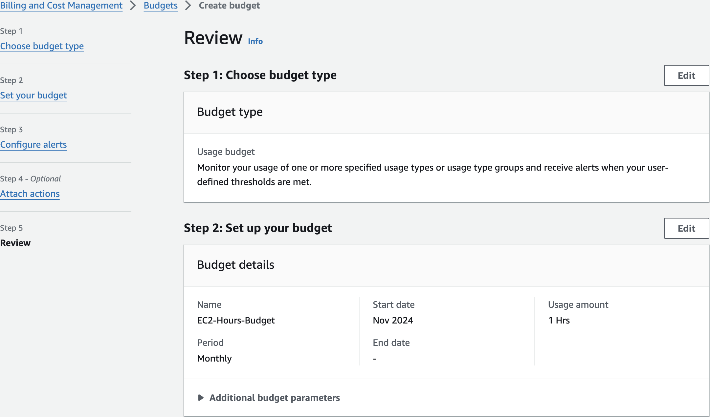Screen dimensions: 710x417
Task: Click the 1 Hrs usage amount value
Action: 559,321
